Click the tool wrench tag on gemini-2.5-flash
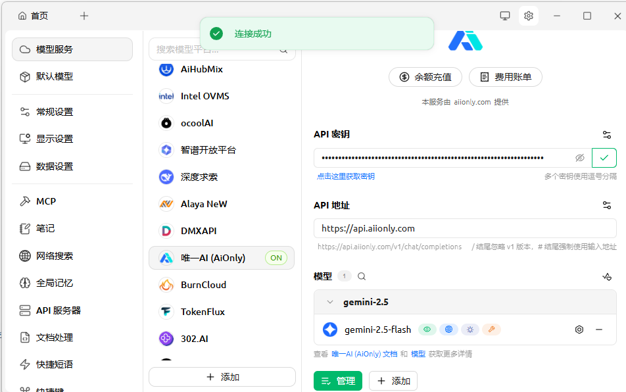This screenshot has height=392, width=626. [x=491, y=330]
